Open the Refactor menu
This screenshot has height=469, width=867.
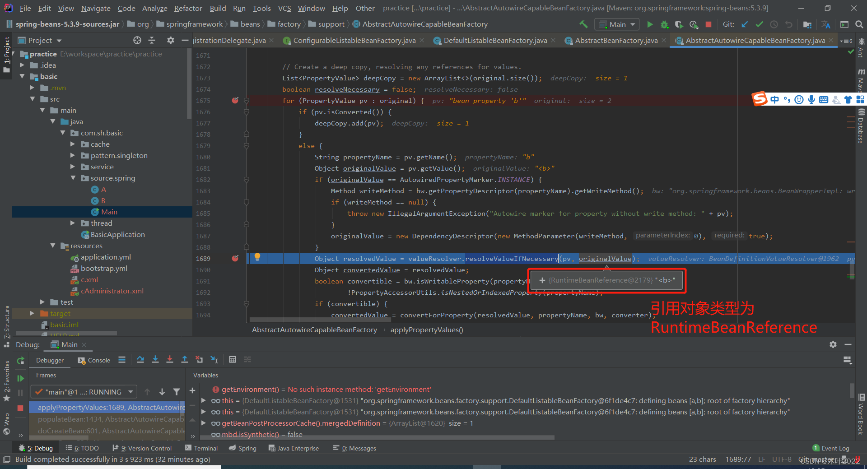pyautogui.click(x=188, y=8)
